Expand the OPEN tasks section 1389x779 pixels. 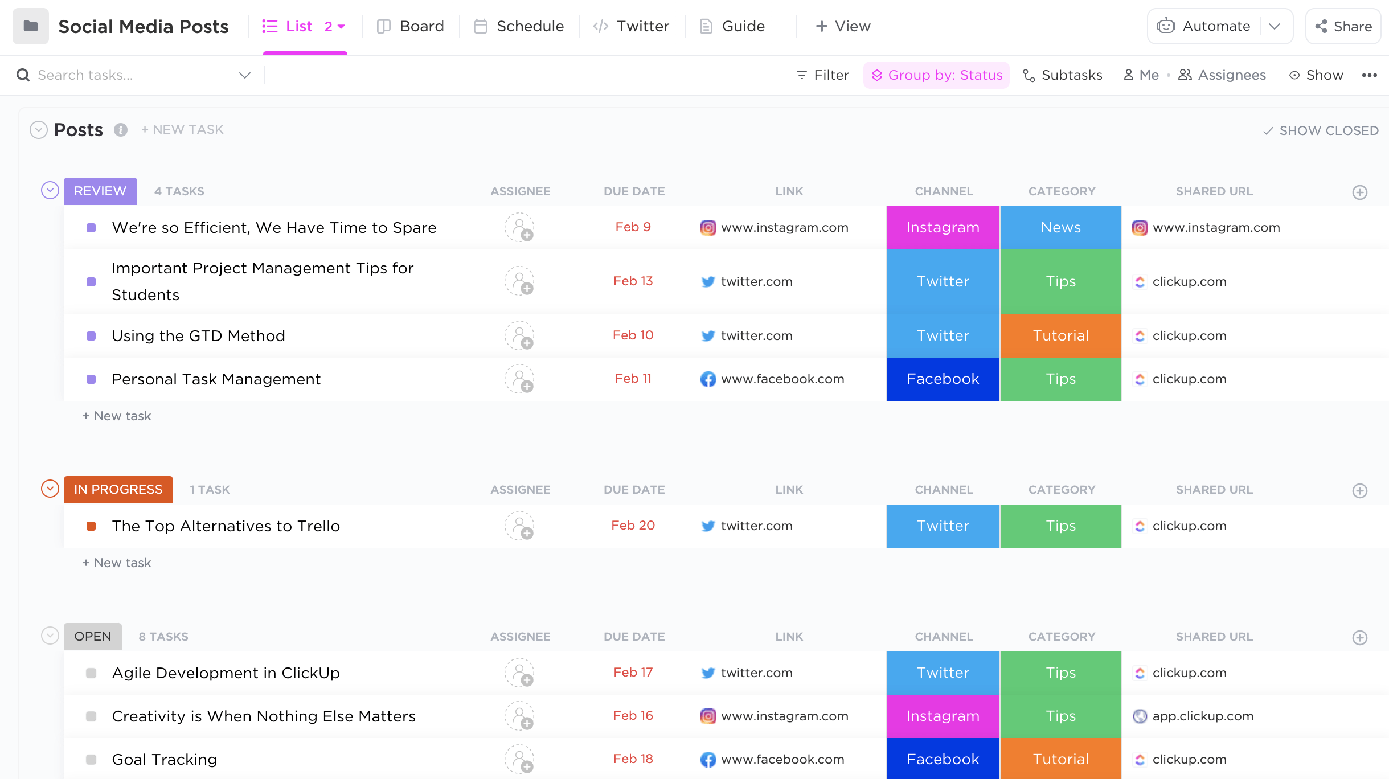tap(50, 636)
